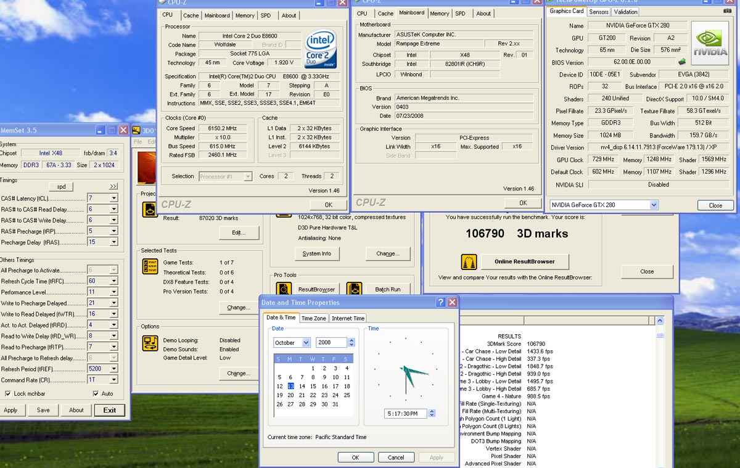The image size is (740, 468).
Task: Toggle the Auto checkbox in MemSet
Action: (x=96, y=393)
